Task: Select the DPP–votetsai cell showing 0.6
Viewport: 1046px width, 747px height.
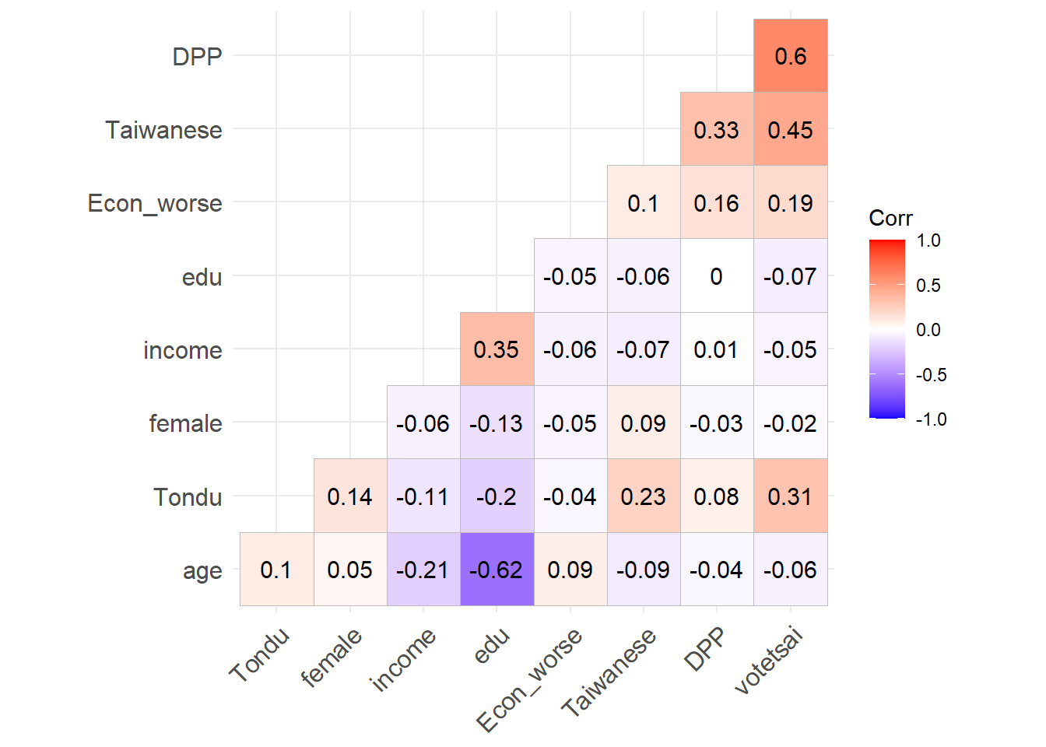Action: [791, 56]
